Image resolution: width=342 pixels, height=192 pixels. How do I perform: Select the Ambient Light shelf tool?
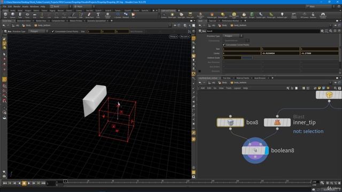(x=282, y=15)
